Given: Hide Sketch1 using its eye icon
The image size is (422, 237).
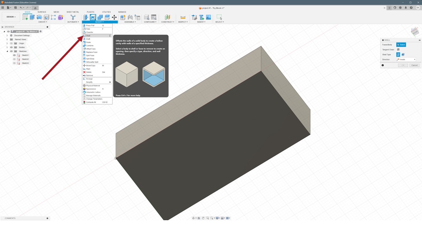Looking at the screenshot, I should (x=15, y=55).
